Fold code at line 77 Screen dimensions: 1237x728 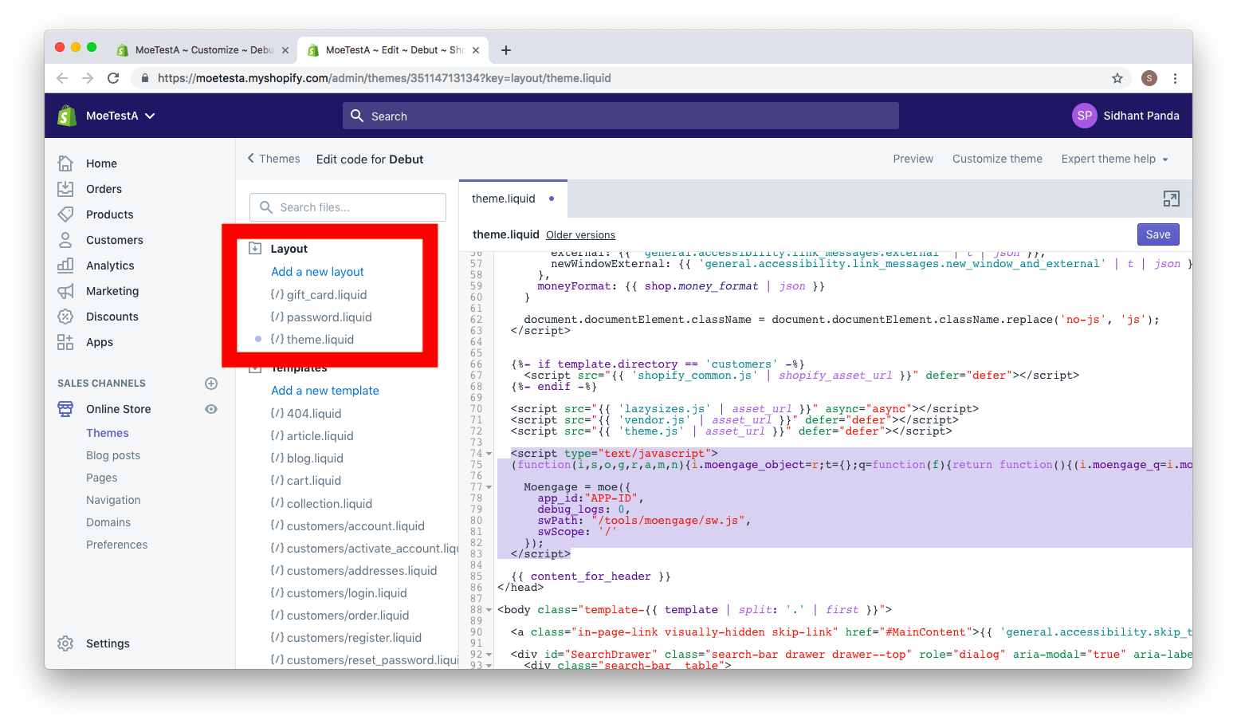489,487
